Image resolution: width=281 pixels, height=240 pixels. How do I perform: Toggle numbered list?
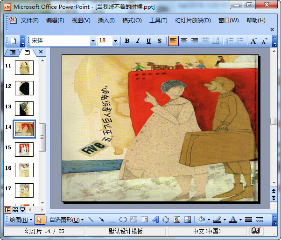(x=230, y=41)
